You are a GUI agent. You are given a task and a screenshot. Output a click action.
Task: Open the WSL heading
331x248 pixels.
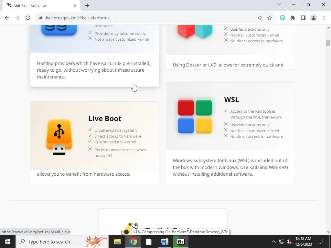pos(231,99)
